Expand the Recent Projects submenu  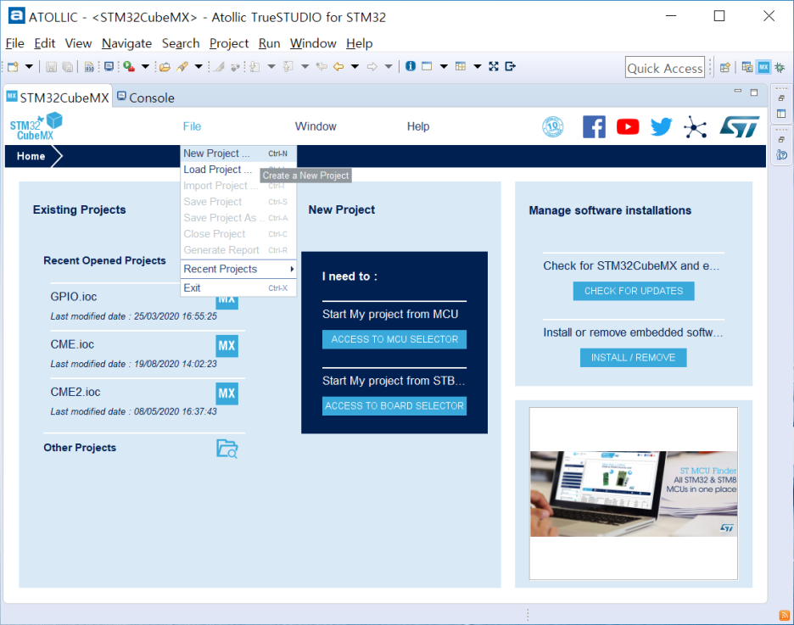tap(238, 269)
